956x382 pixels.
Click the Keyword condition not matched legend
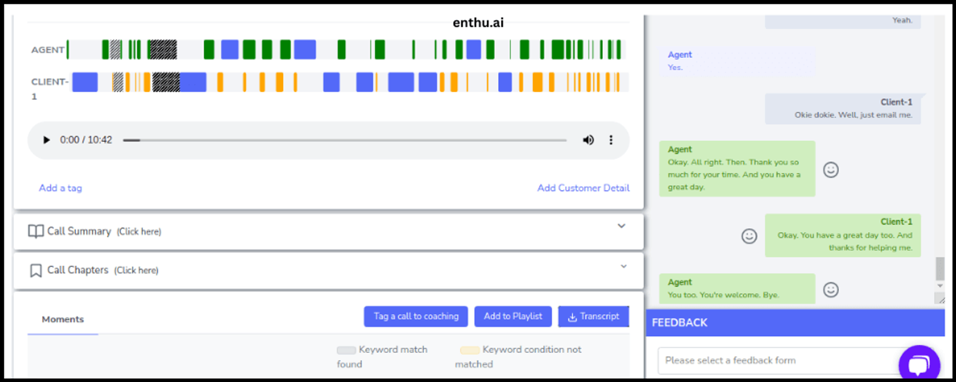tap(518, 357)
